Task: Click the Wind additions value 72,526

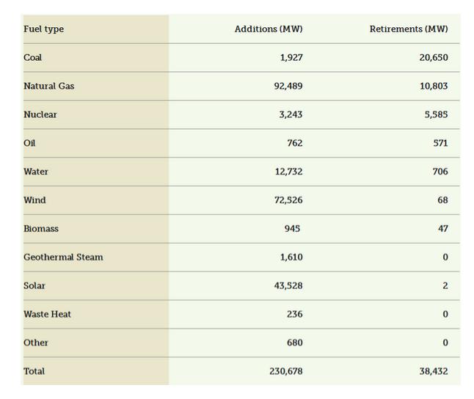Action: [288, 200]
